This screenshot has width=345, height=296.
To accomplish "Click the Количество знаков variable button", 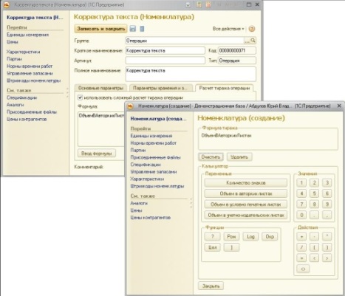I will coord(246,183).
